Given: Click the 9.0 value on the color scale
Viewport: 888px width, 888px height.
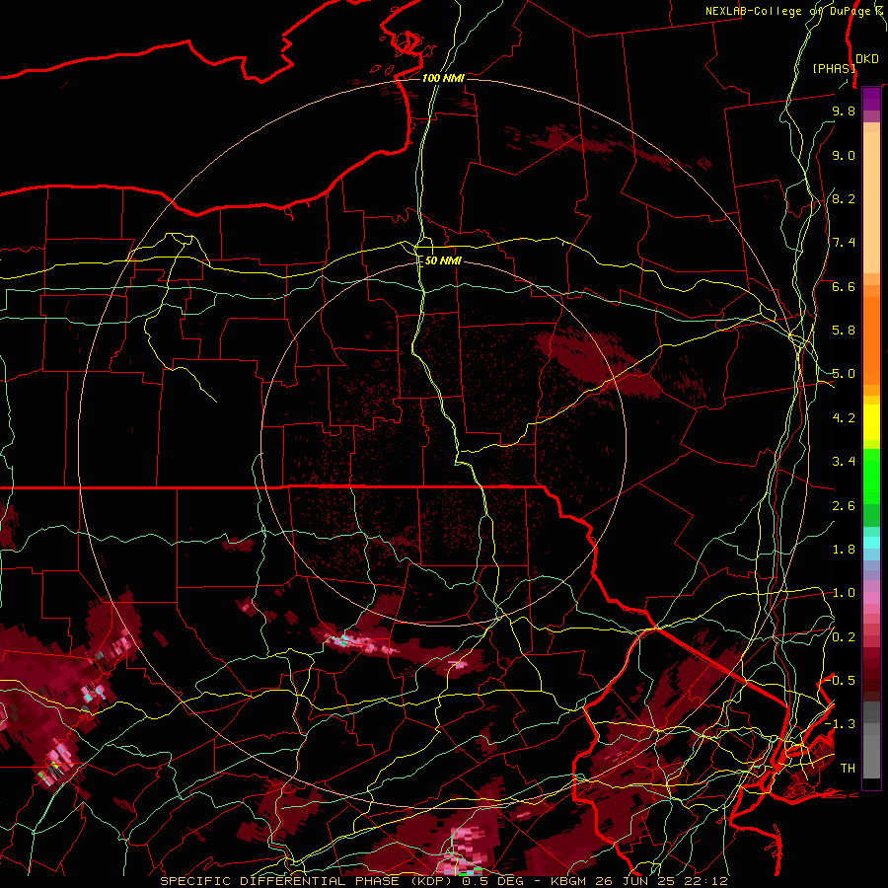Looking at the screenshot, I should [844, 155].
